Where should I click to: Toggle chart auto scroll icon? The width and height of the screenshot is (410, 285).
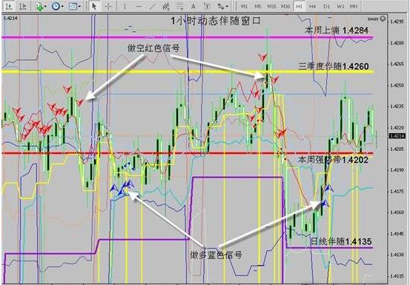point(9,6)
